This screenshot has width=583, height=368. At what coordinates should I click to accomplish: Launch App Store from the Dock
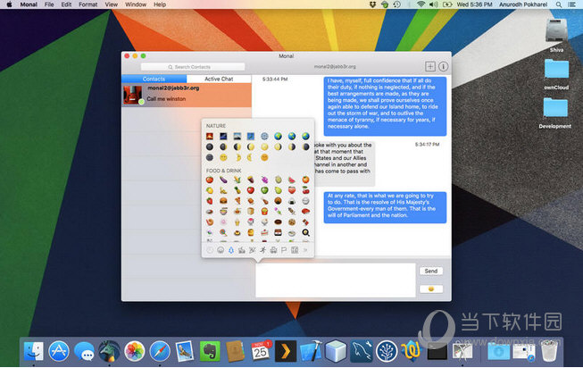click(x=59, y=351)
